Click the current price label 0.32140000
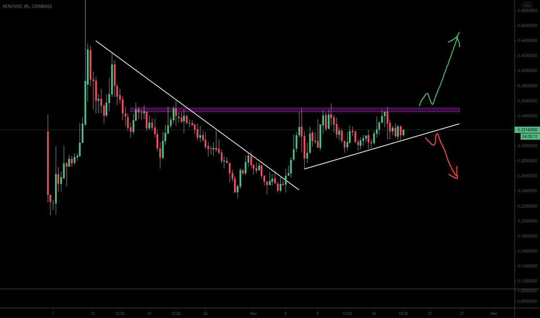 tap(527, 130)
